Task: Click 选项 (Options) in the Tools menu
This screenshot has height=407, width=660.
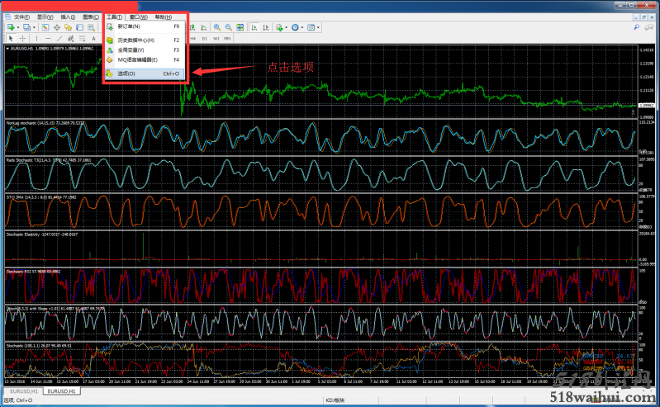Action: coord(126,73)
